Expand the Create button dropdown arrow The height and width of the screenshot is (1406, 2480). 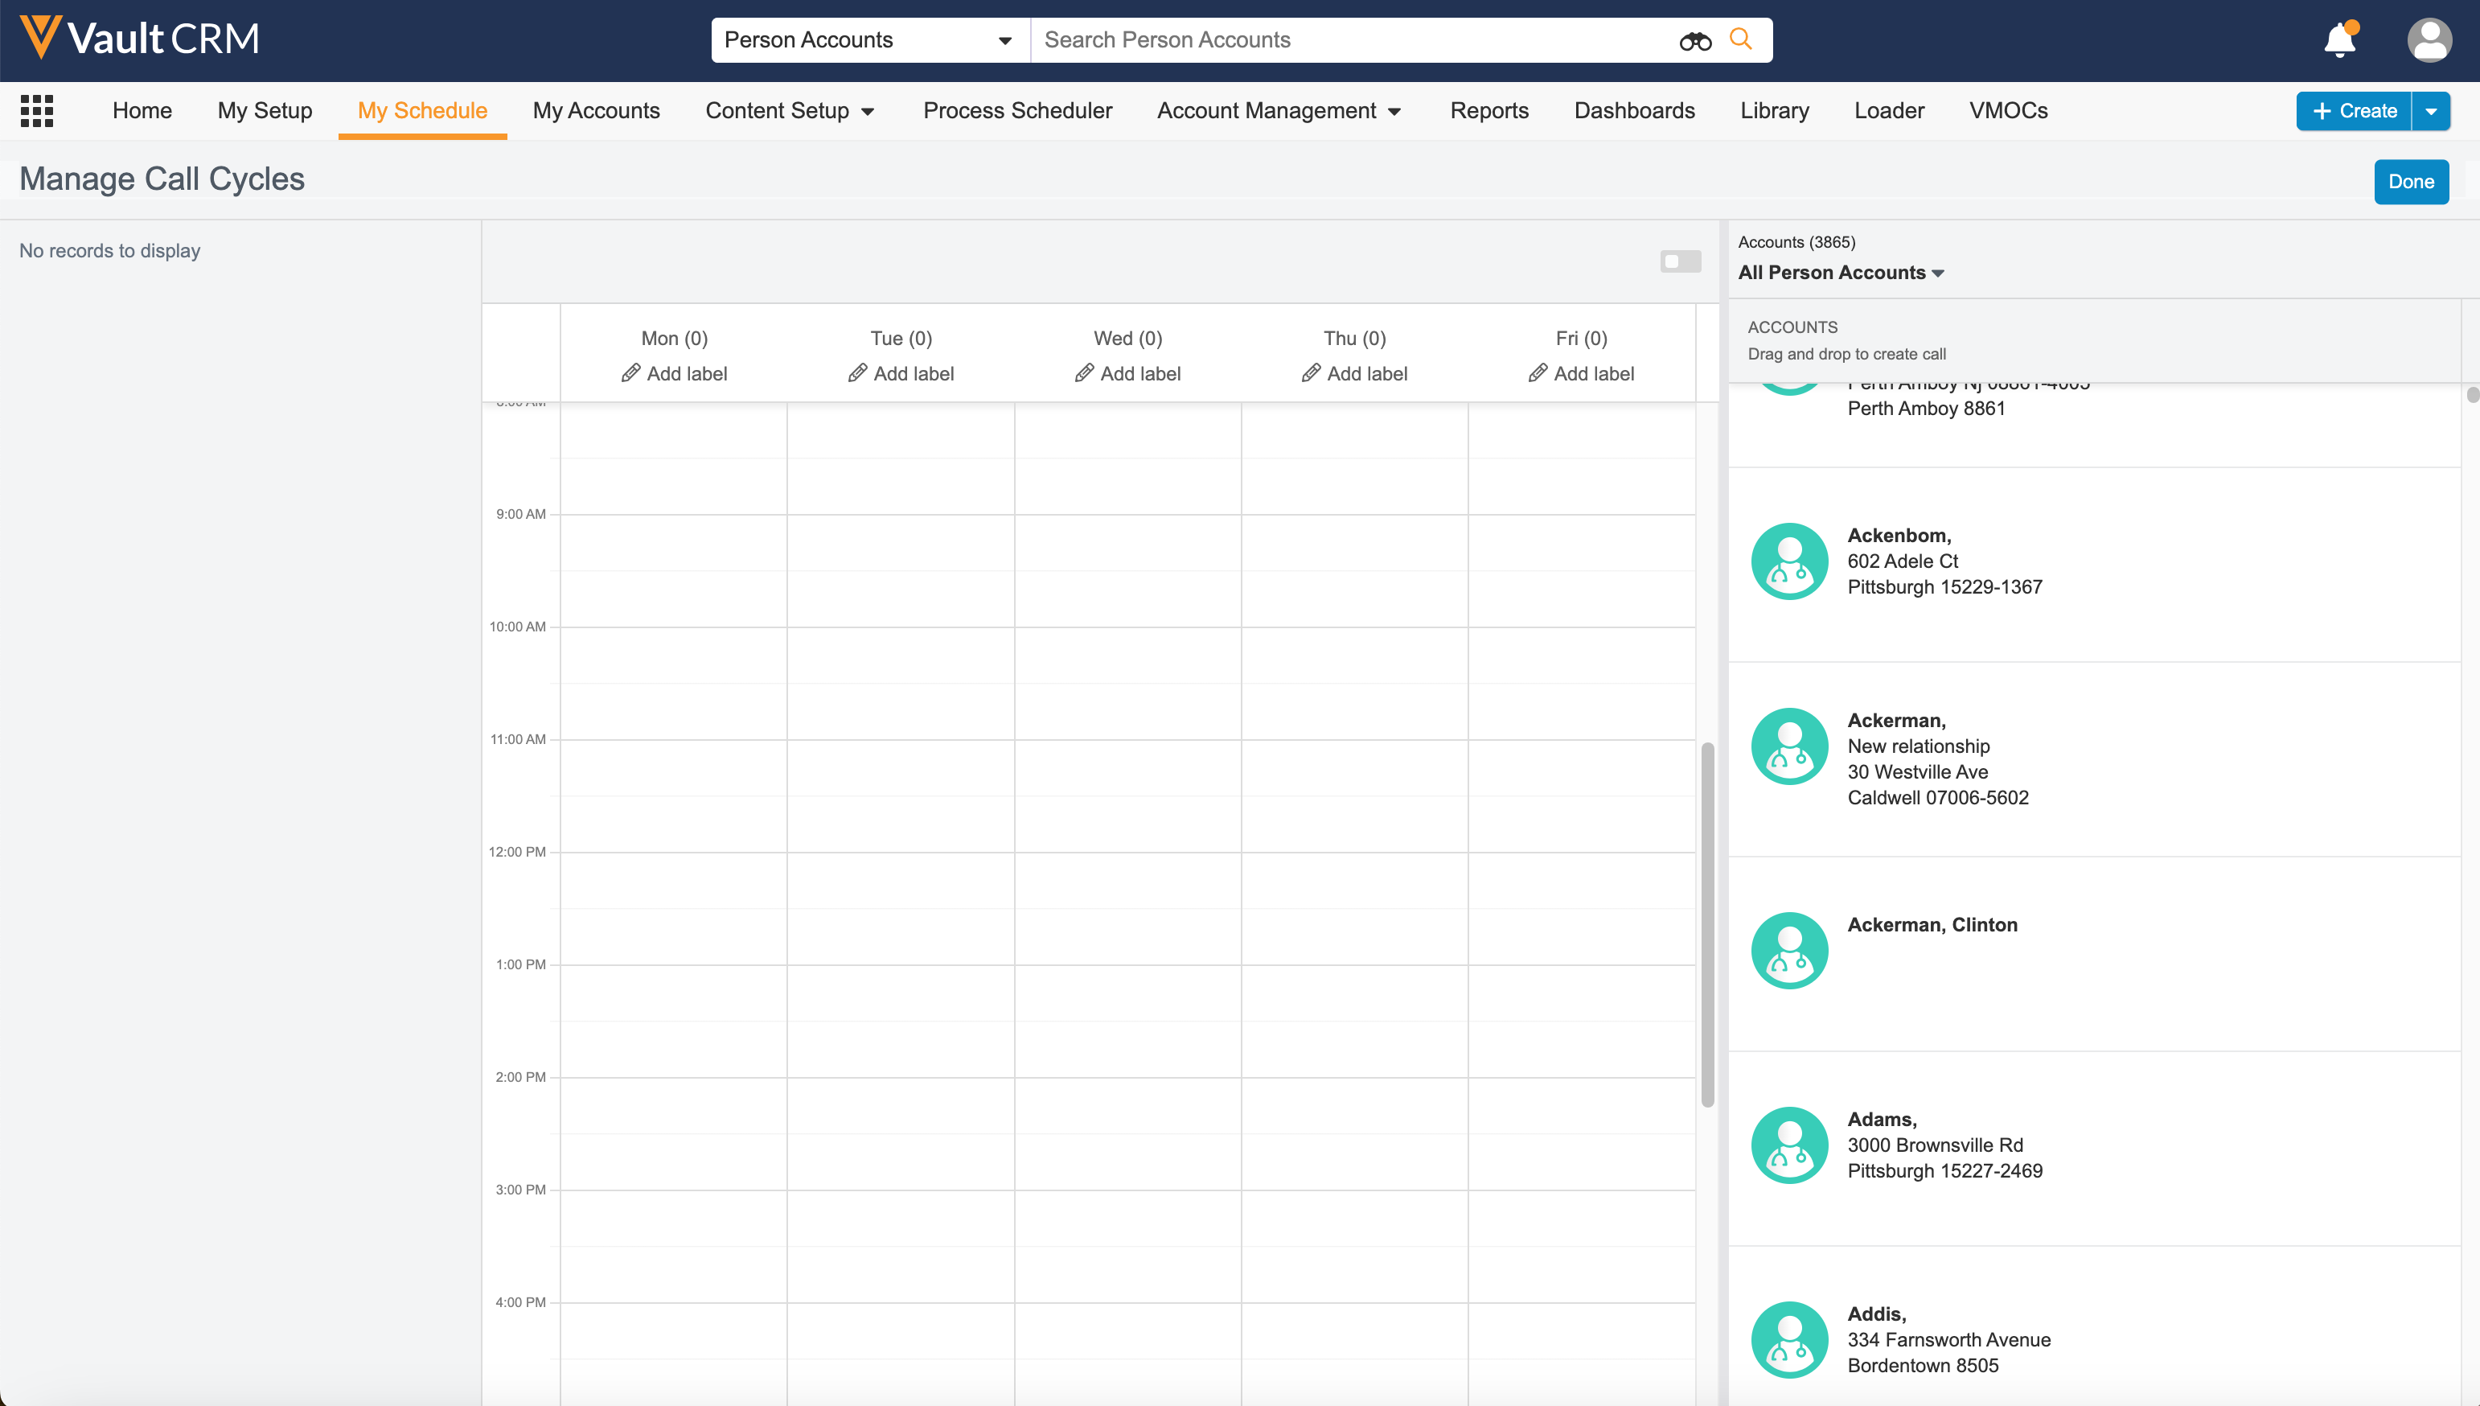[x=2431, y=111]
